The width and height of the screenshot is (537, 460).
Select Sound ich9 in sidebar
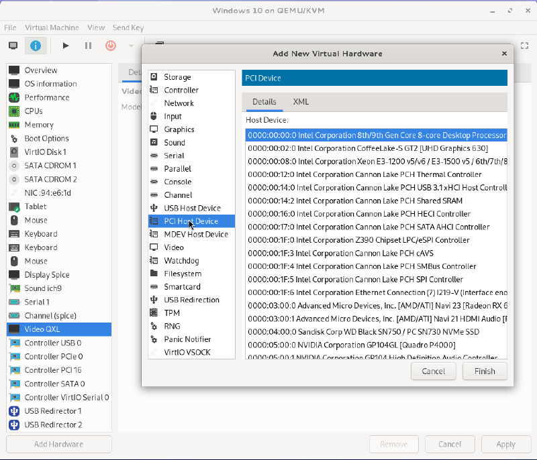tap(59, 288)
